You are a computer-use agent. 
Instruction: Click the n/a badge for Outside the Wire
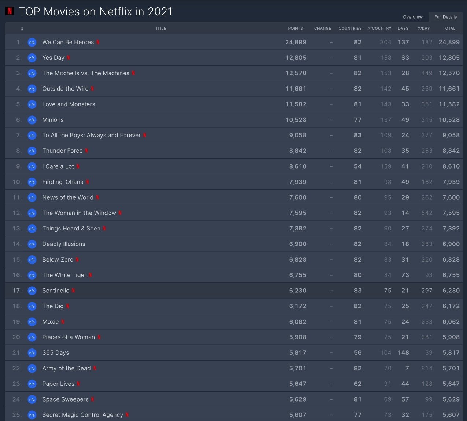pos(32,89)
